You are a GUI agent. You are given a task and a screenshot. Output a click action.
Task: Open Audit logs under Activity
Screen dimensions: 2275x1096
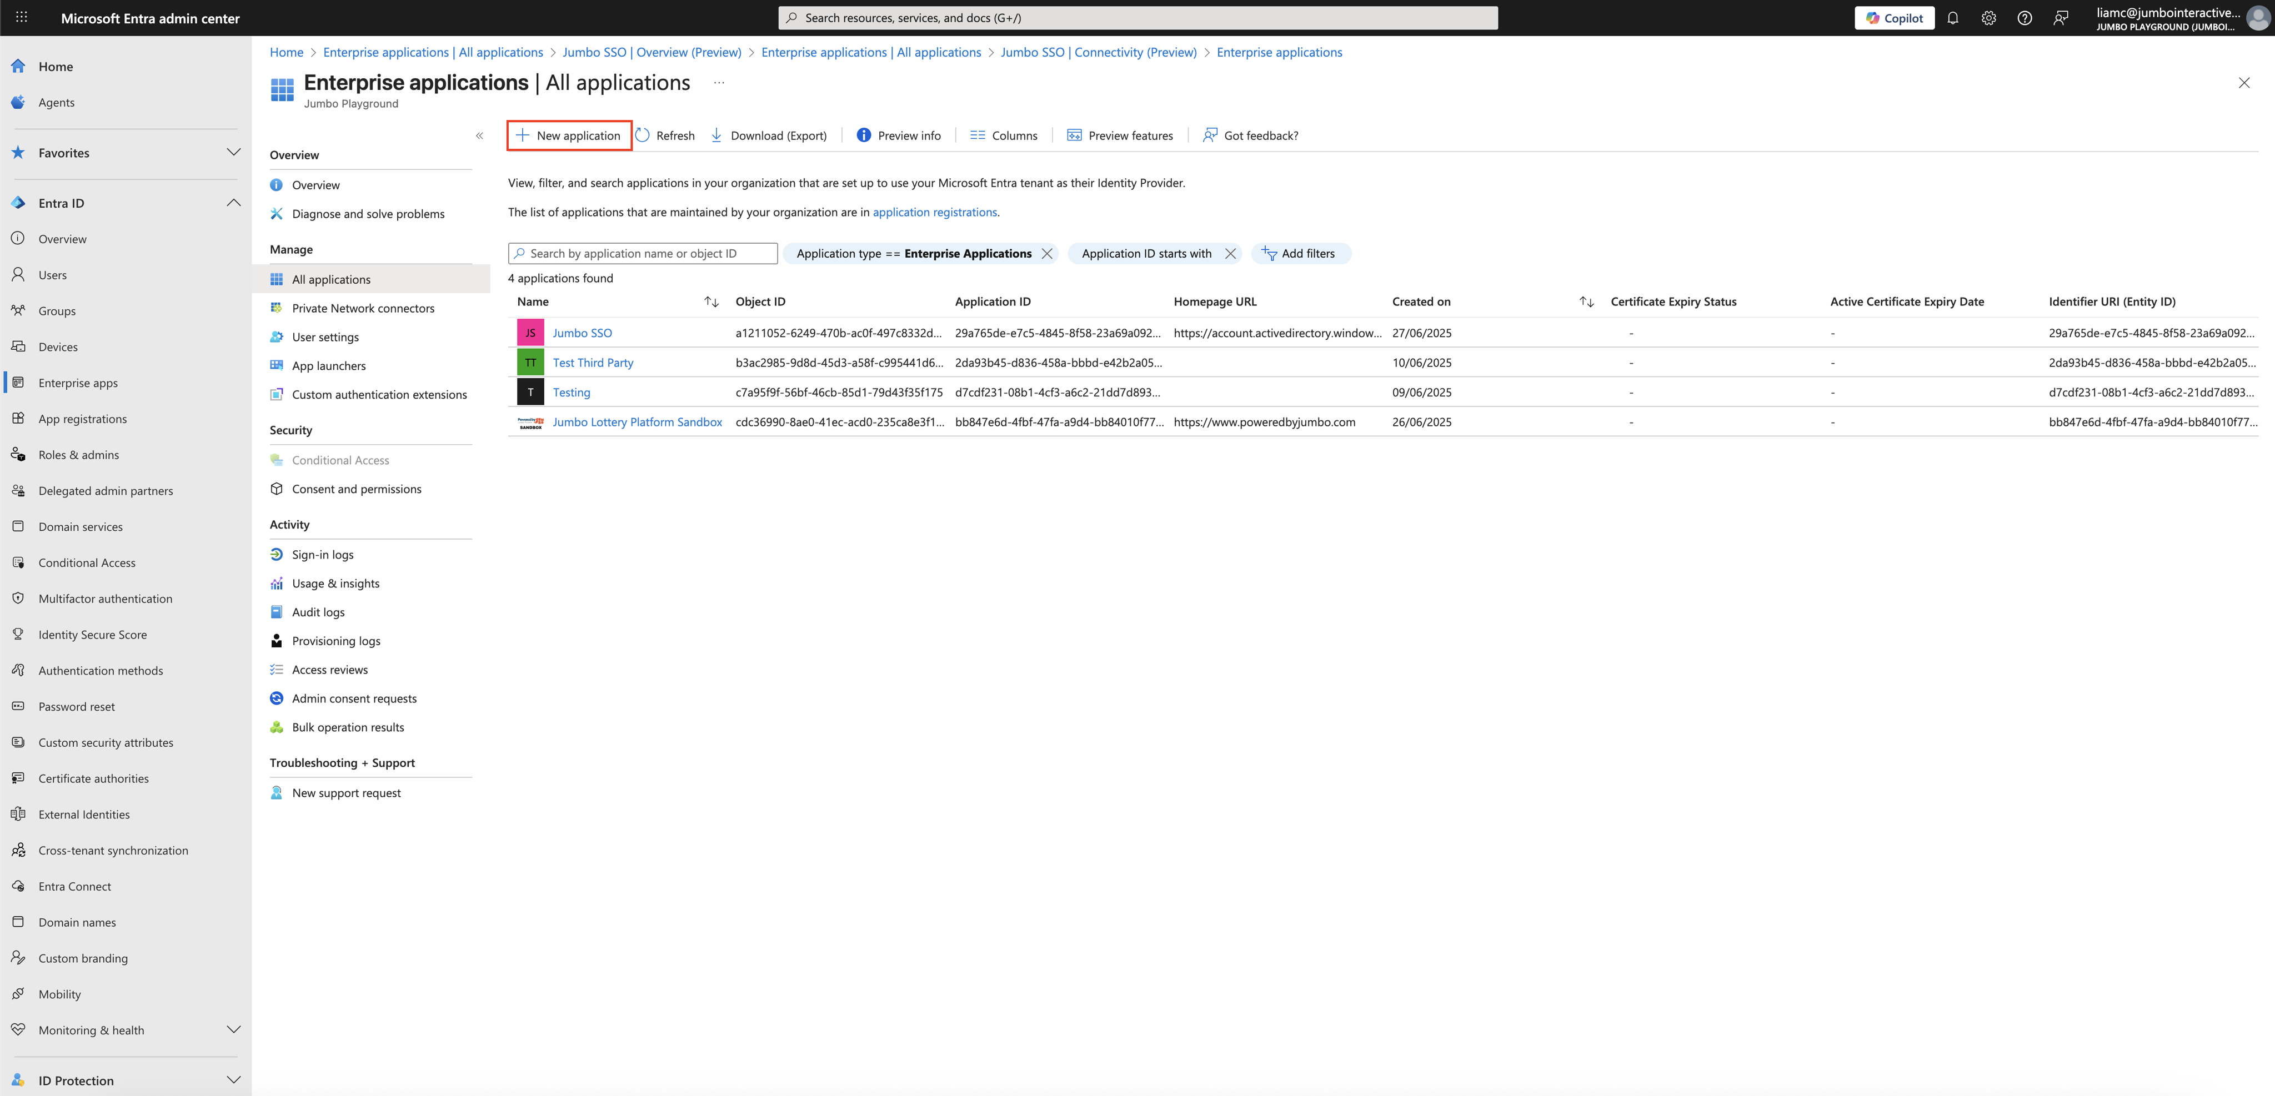[x=318, y=612]
